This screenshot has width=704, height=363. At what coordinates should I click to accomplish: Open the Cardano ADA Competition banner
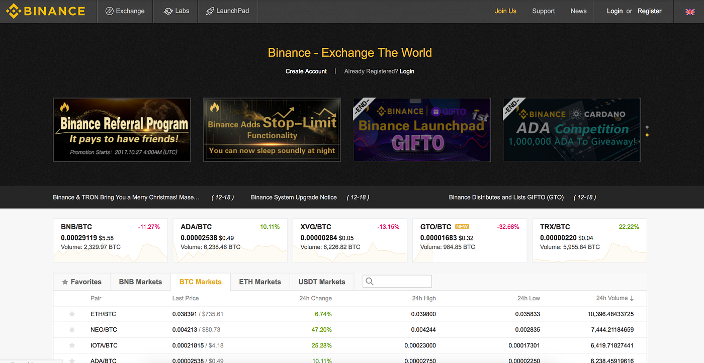[572, 130]
